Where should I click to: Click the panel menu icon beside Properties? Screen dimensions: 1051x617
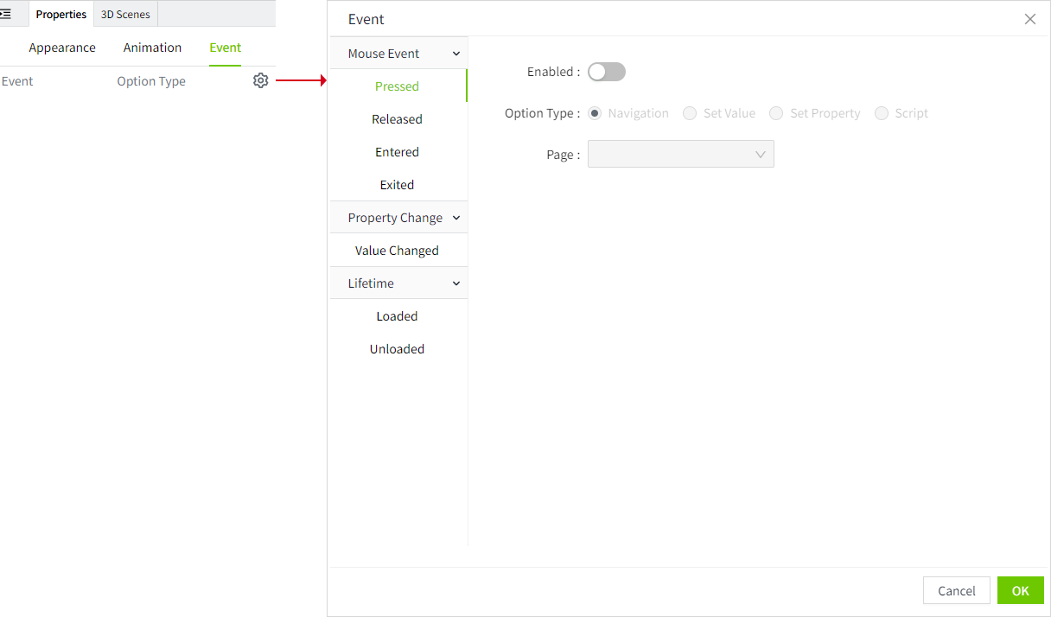6,14
